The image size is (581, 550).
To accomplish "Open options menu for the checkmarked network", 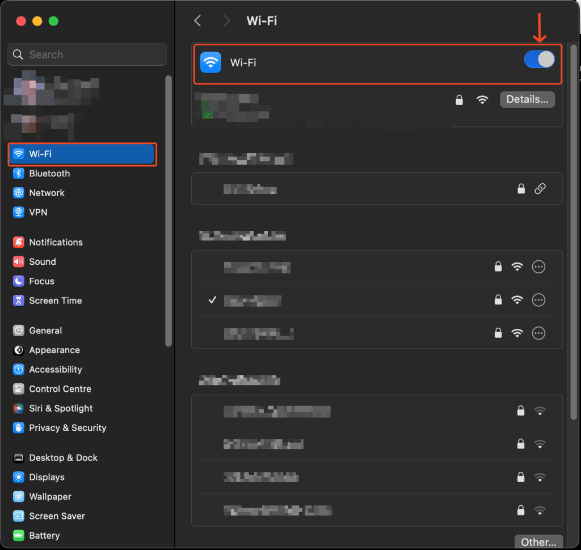I will pos(538,300).
